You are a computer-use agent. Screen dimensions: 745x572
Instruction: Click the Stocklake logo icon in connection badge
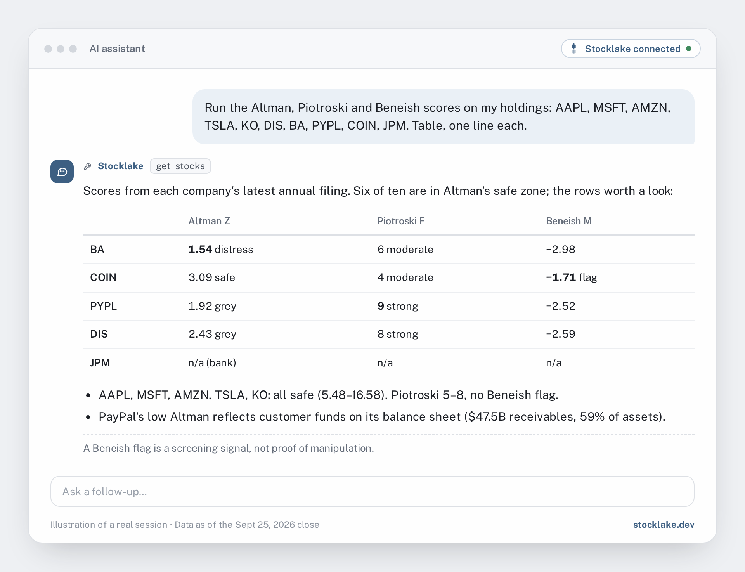click(574, 49)
